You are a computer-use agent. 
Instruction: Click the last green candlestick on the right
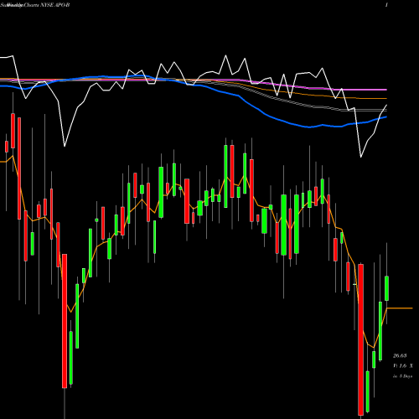coord(387,288)
